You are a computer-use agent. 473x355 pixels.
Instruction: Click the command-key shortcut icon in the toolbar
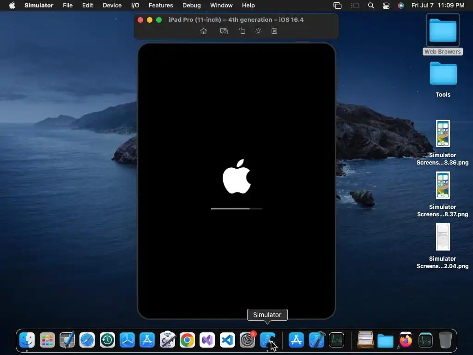click(x=274, y=31)
